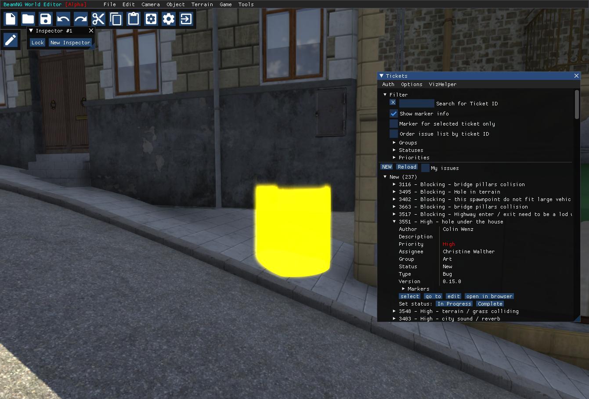
Task: Open the Object menu
Action: [x=176, y=4]
